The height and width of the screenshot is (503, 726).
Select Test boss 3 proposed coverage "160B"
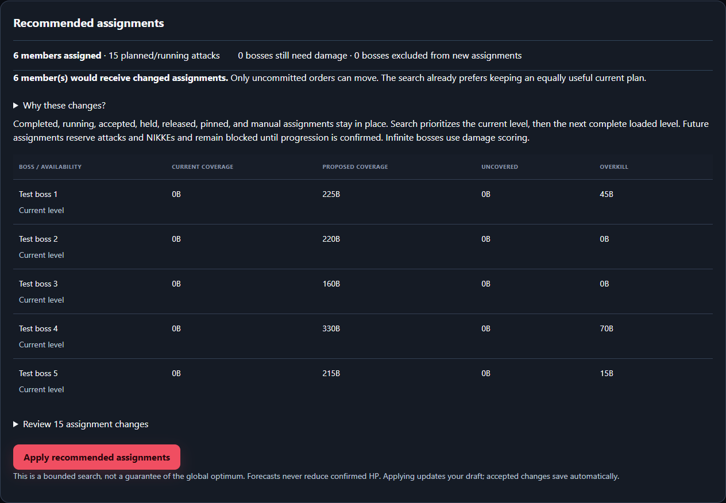[331, 284]
